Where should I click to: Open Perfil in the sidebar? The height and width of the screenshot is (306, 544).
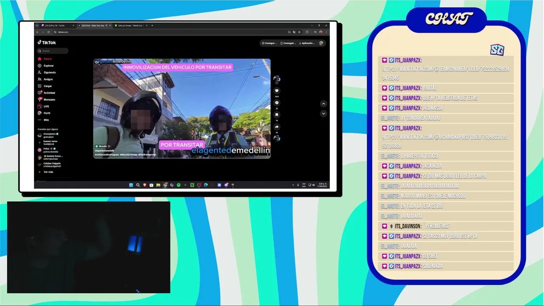(44, 113)
